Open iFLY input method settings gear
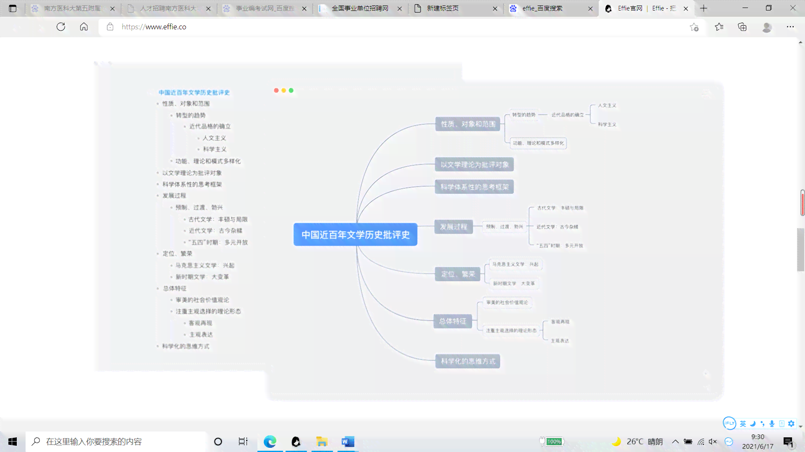This screenshot has width=805, height=452. [791, 424]
